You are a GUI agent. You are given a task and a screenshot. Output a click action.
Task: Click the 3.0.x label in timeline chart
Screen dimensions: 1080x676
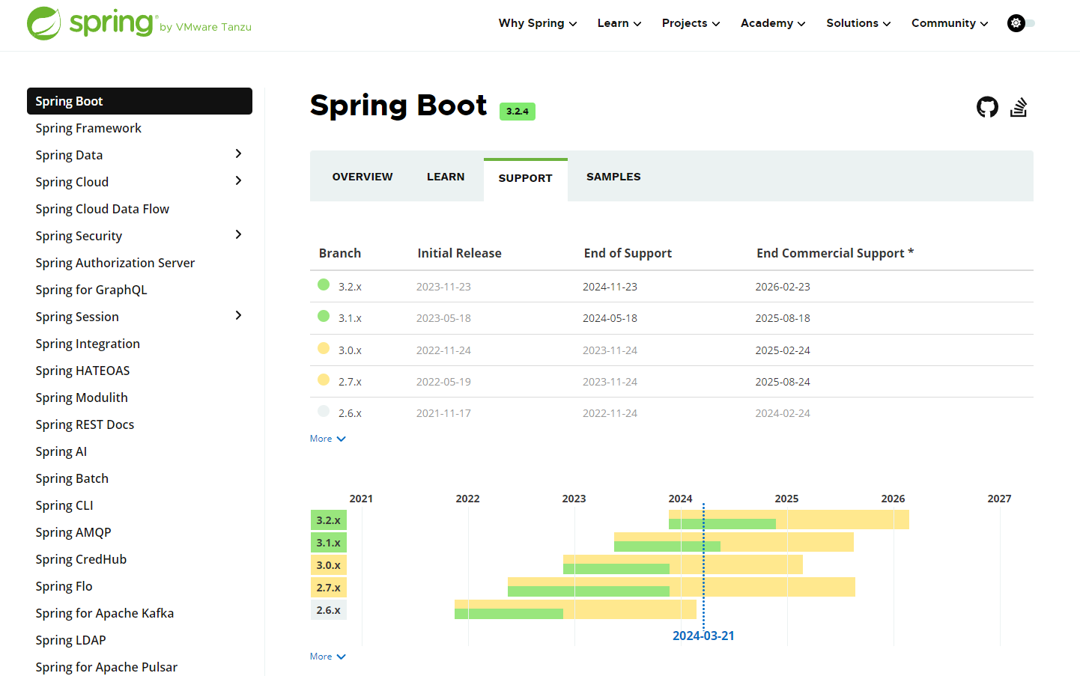coord(329,565)
